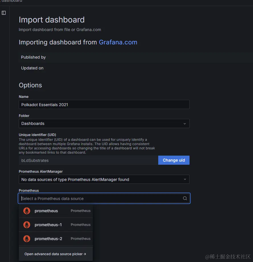Viewport: 253px width, 262px height.
Task: Click the No data sources AlertManager selector
Action: 104,179
